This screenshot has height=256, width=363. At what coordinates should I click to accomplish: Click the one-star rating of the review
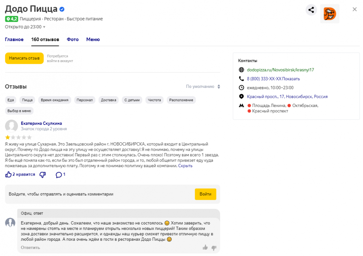7,137
